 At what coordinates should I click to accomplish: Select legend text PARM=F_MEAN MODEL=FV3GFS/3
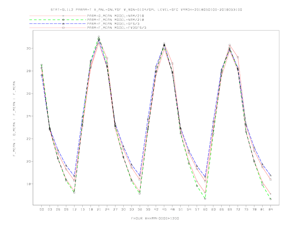point(117,28)
